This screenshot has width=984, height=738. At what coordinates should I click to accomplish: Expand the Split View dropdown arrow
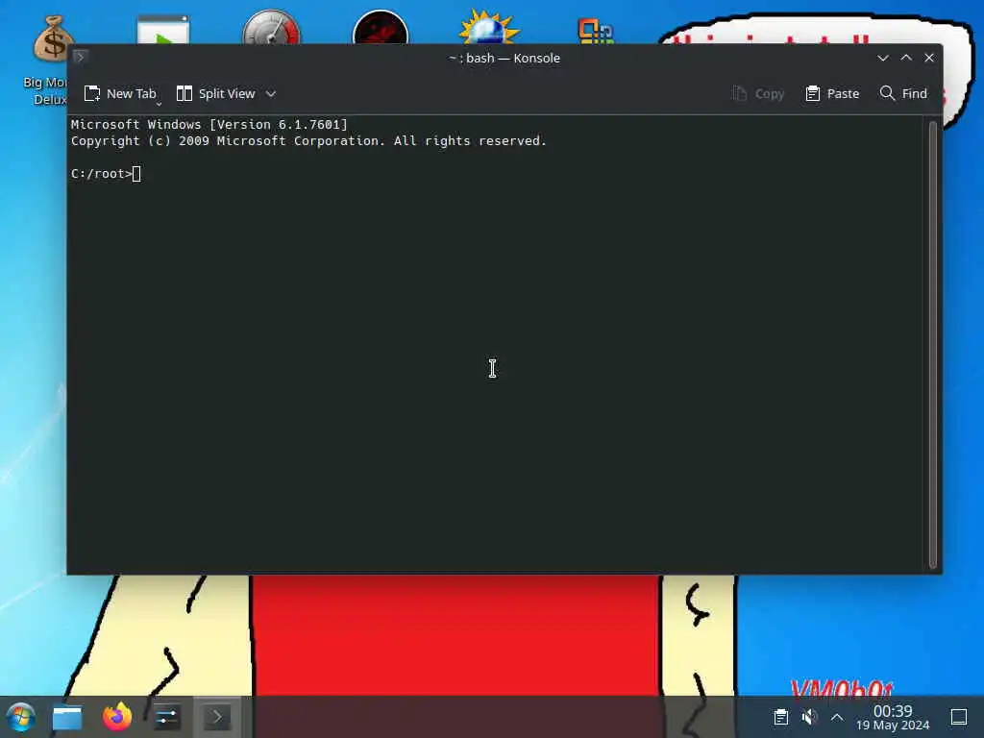tap(270, 94)
